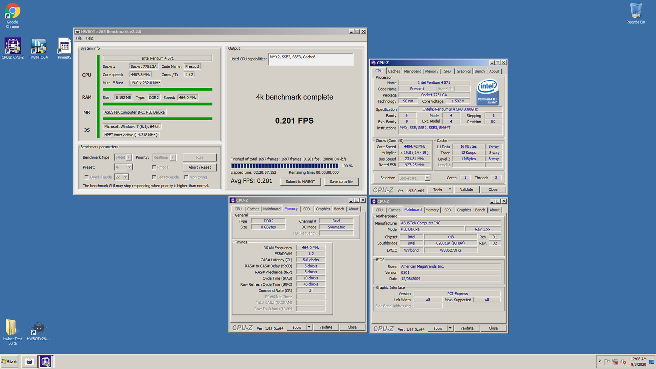Screen dimensions: 656x369
Task: Expand Tools arrow in Memory window
Action: pyautogui.click(x=309, y=327)
